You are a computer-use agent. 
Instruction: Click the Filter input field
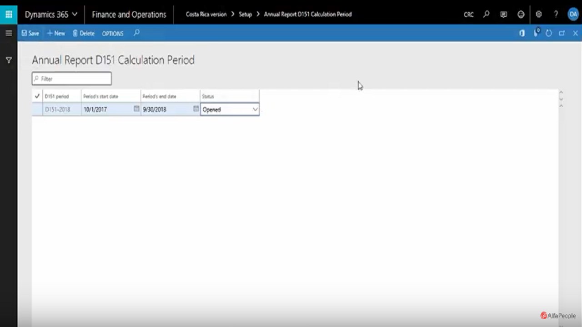(x=72, y=79)
